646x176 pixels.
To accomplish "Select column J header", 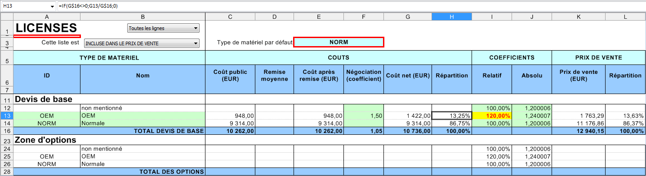I will [x=532, y=17].
